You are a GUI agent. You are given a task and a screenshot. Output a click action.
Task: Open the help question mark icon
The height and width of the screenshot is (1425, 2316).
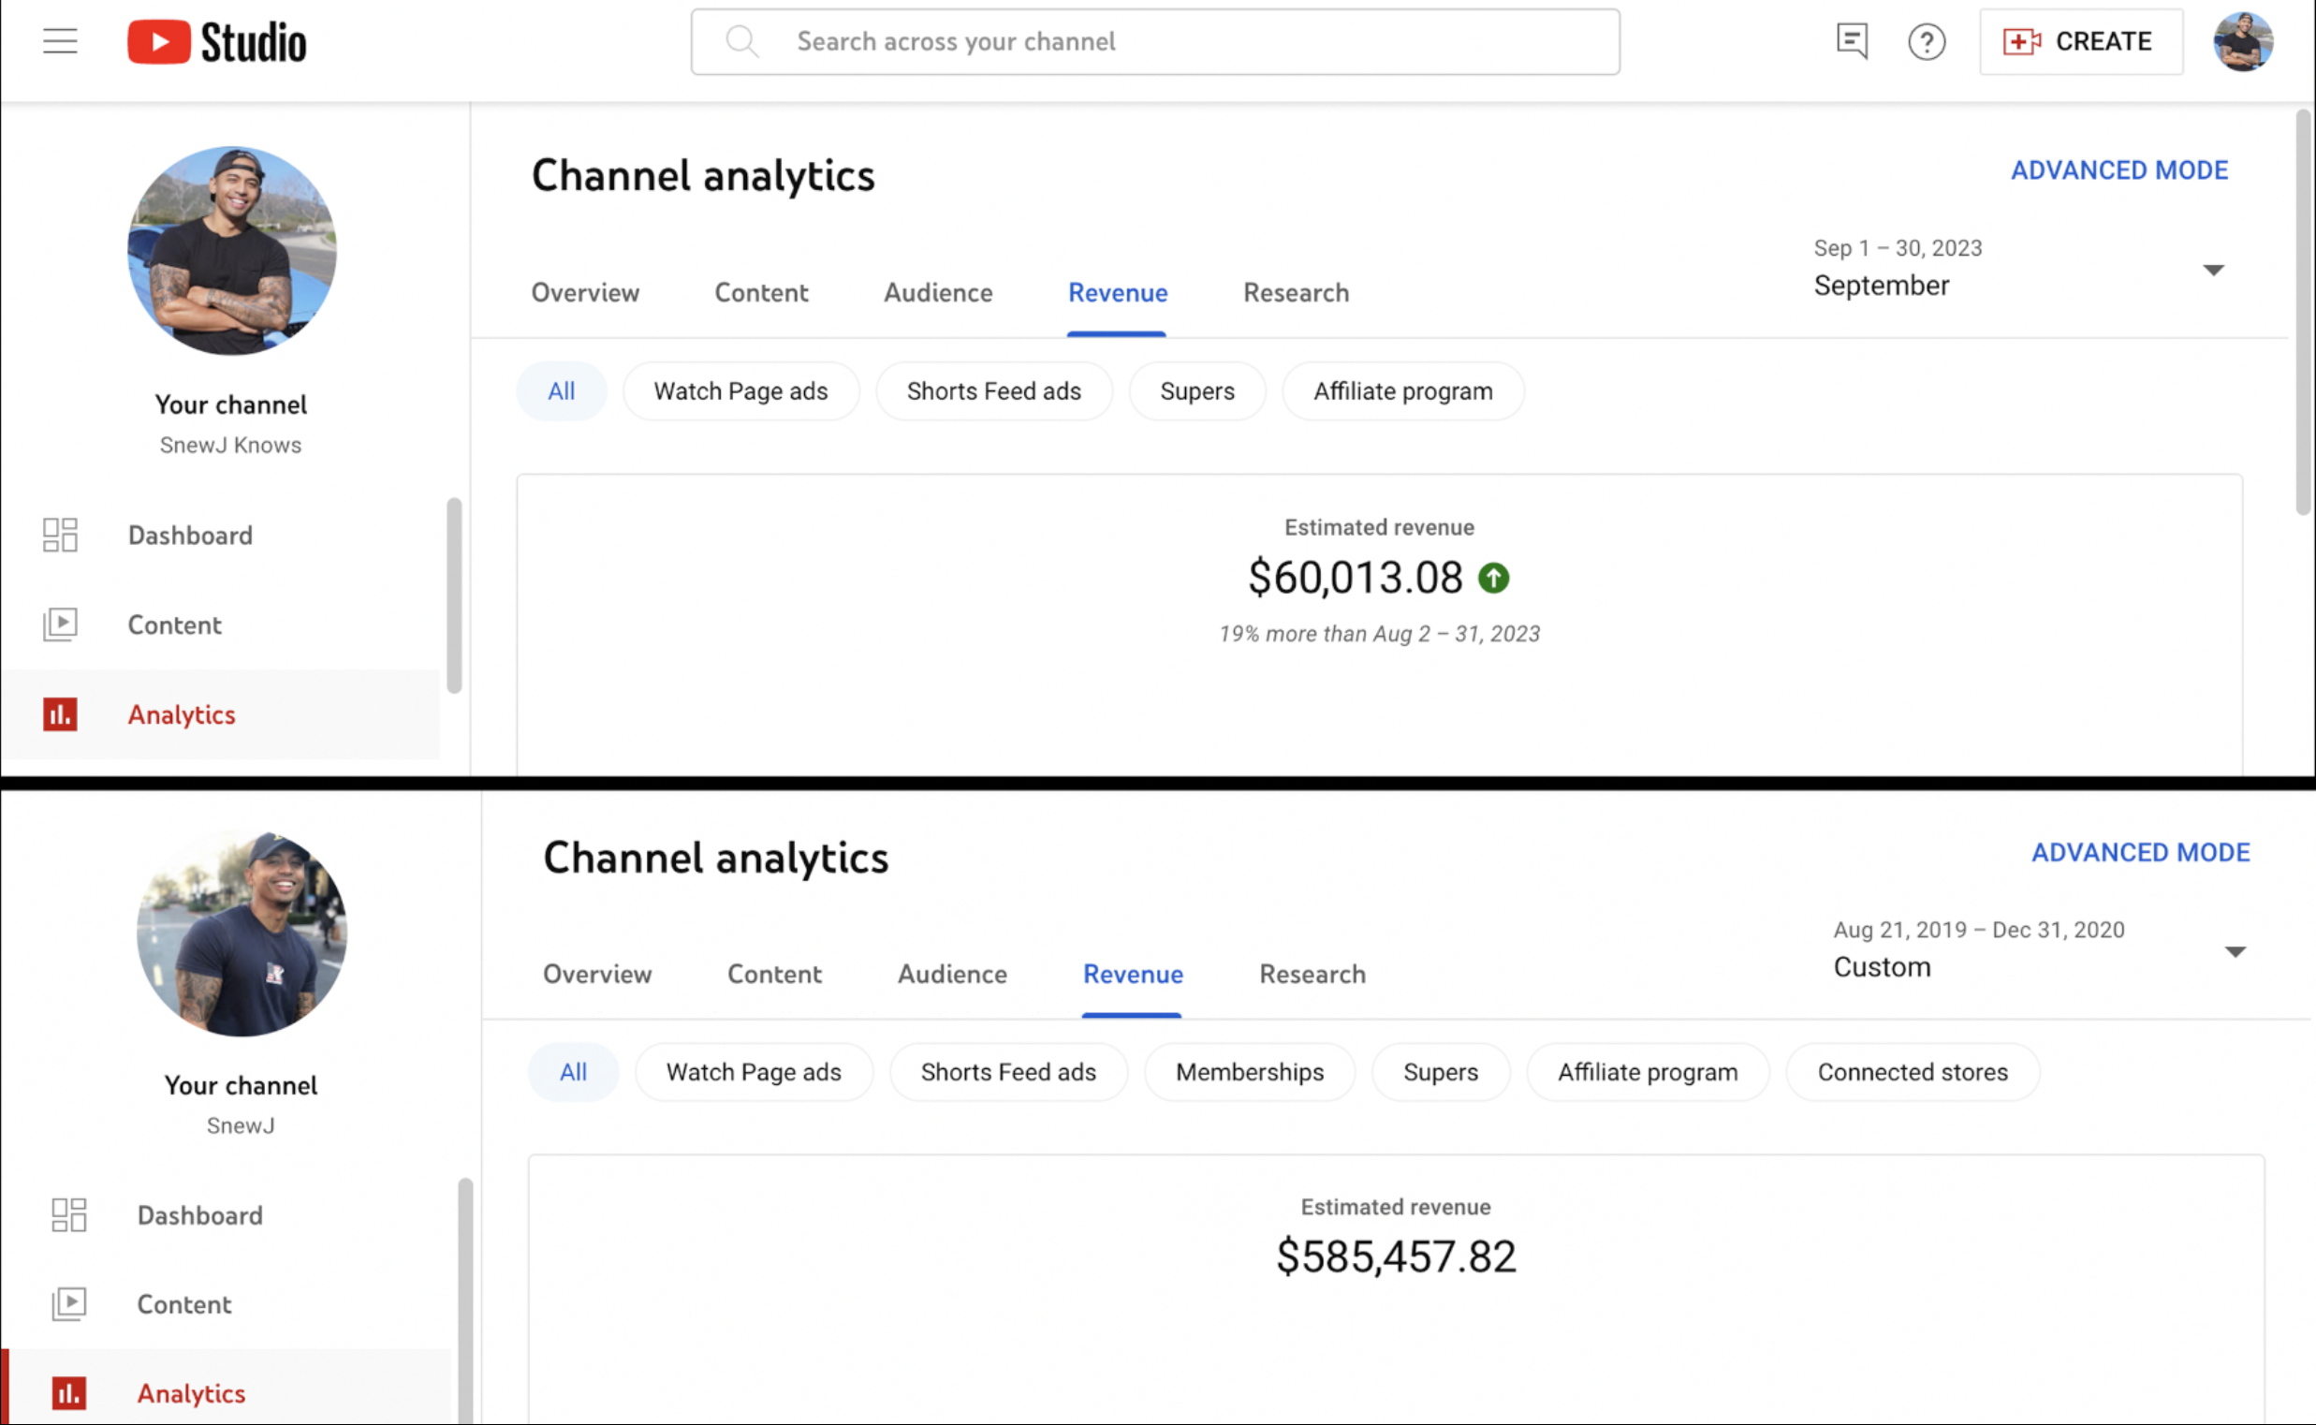(x=1927, y=42)
